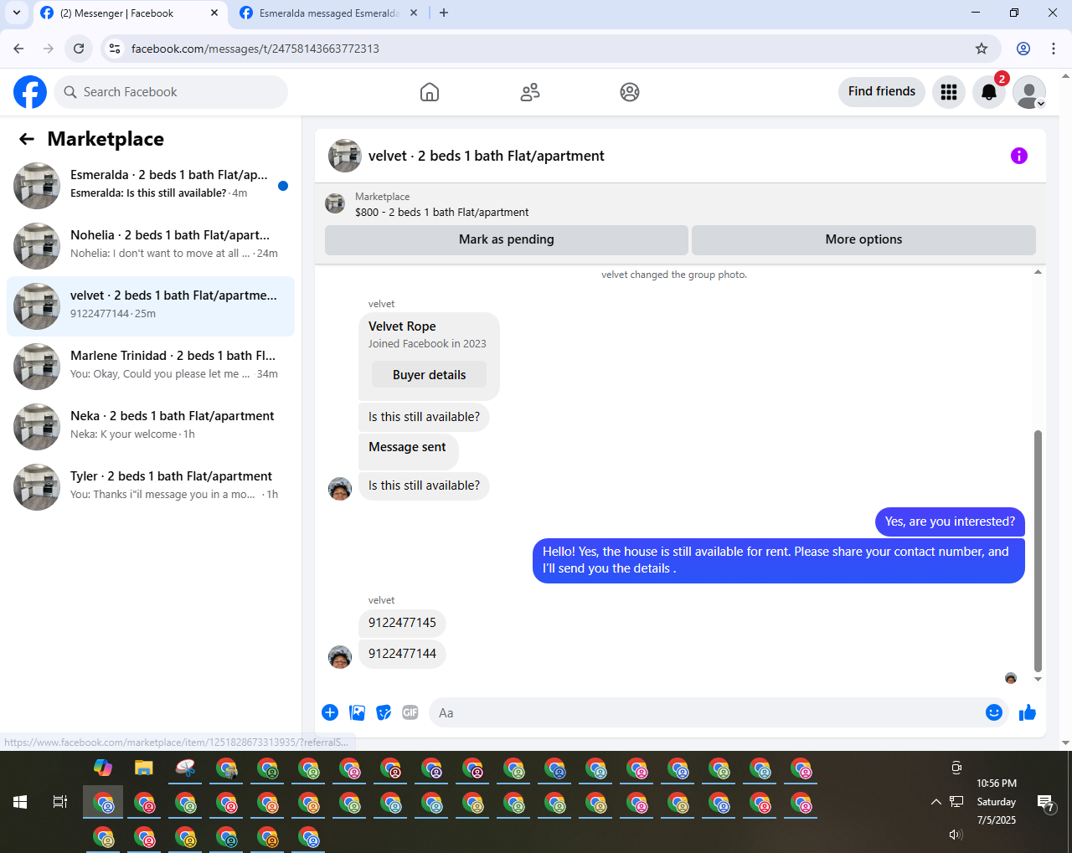This screenshot has height=853, width=1072.
Task: Open the Menu grid icon
Action: coord(949,92)
